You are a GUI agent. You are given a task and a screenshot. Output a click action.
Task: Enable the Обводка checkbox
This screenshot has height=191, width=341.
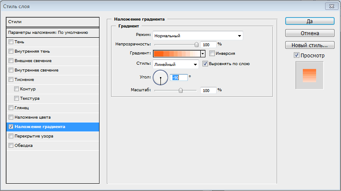pyautogui.click(x=11, y=146)
